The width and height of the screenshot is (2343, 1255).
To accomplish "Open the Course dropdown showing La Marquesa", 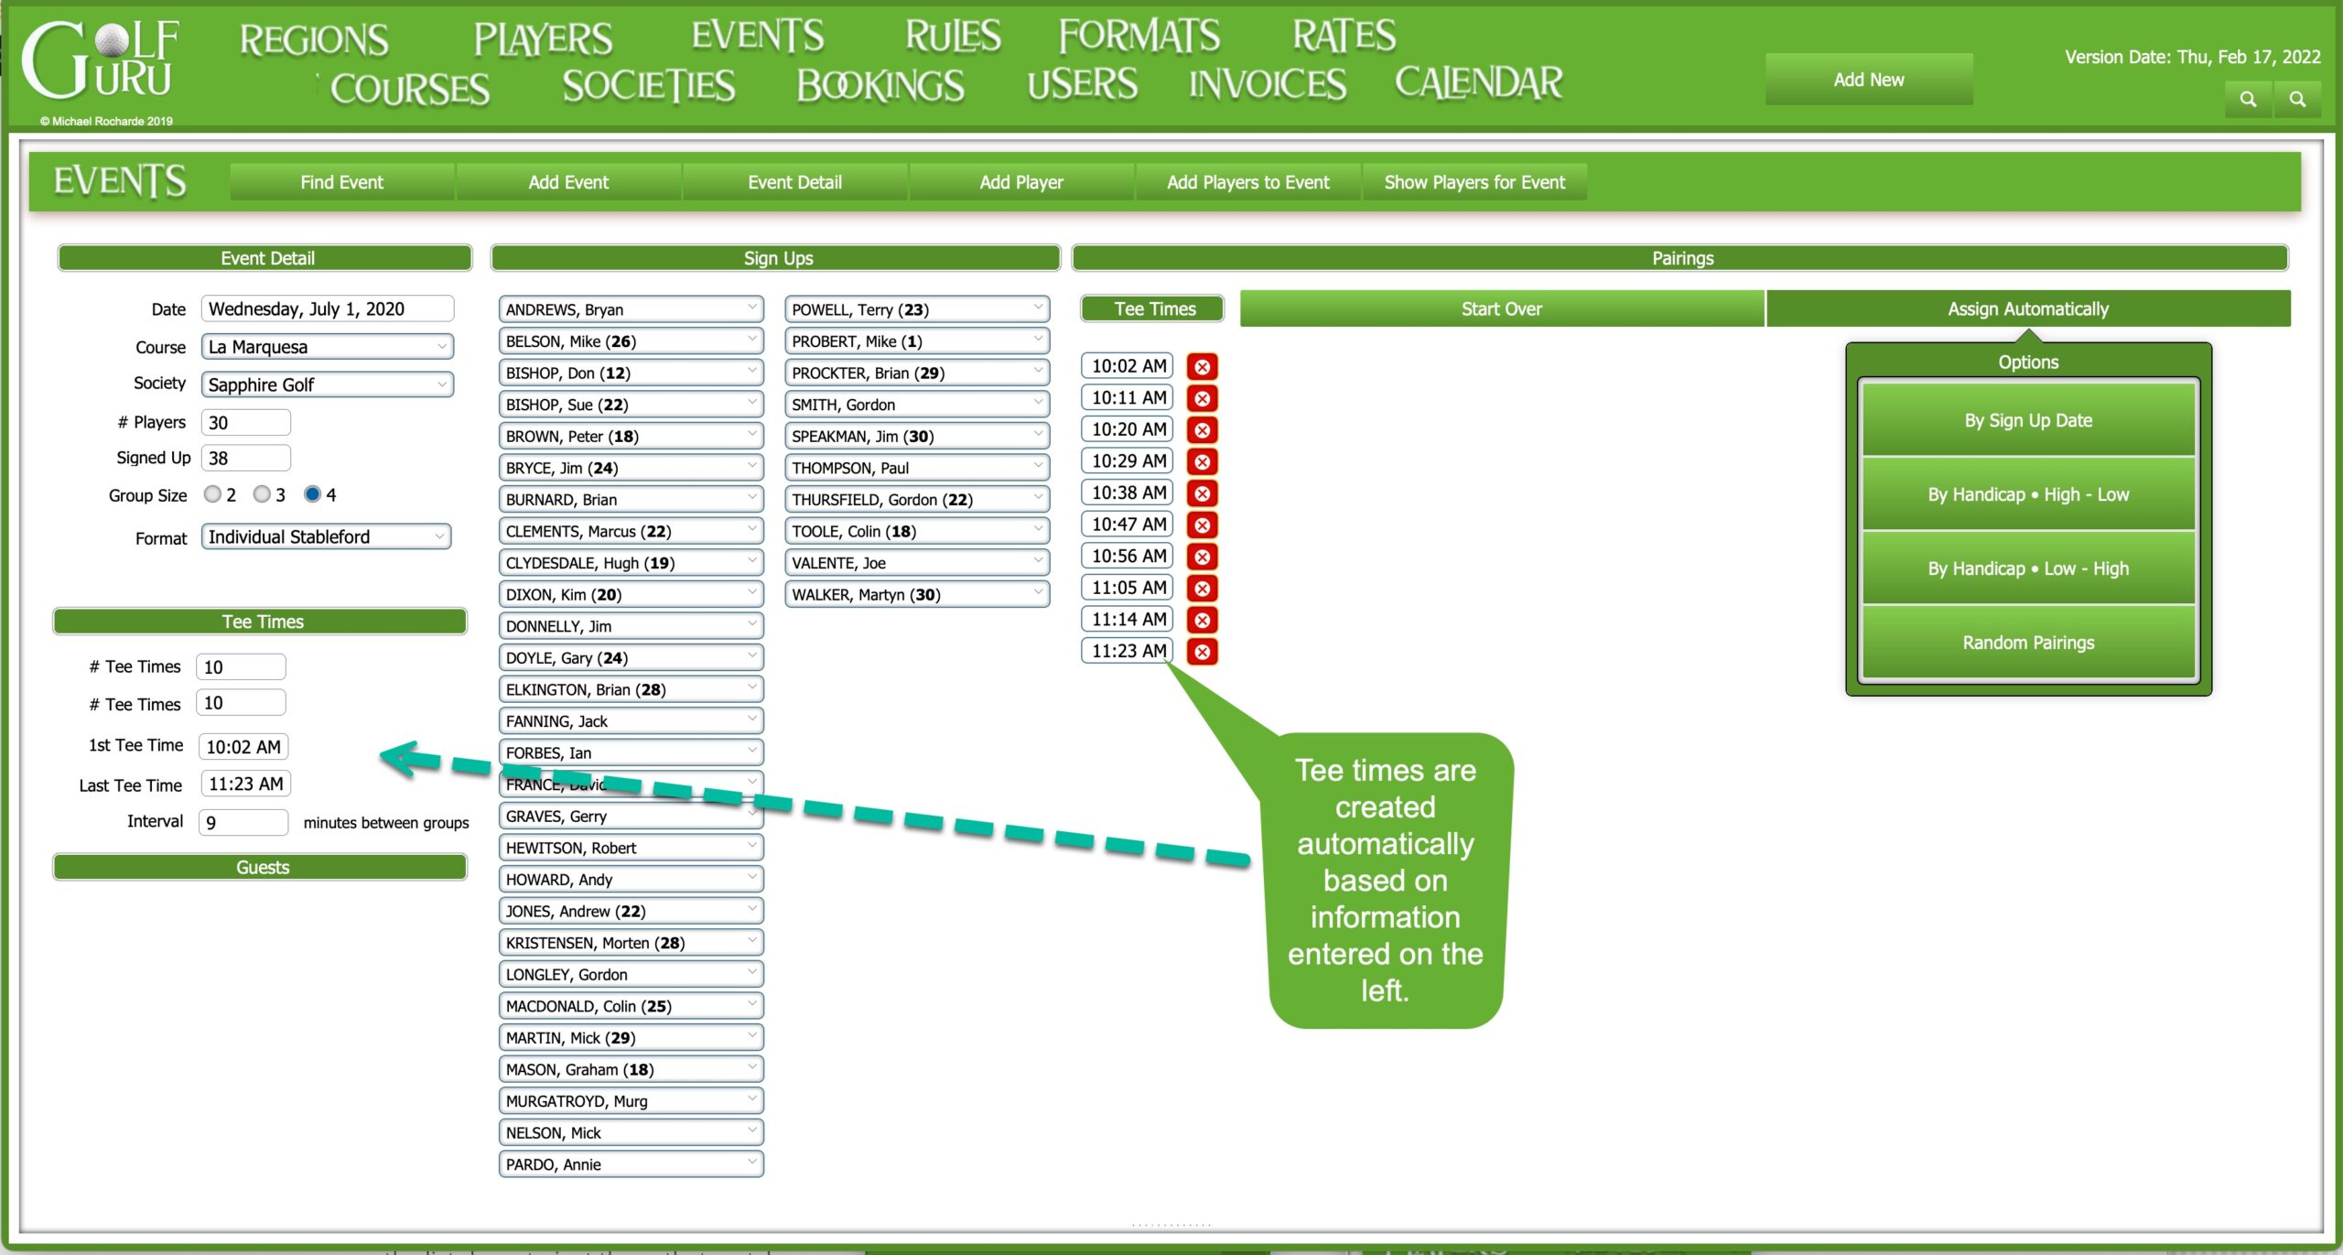I will click(x=327, y=347).
